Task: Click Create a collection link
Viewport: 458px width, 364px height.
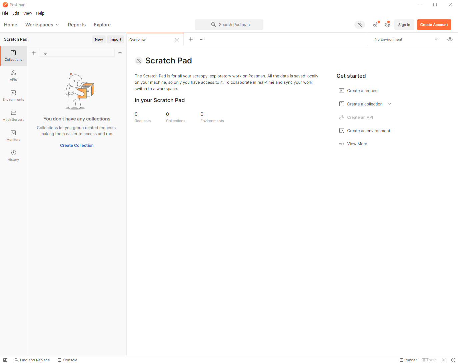Action: point(365,104)
